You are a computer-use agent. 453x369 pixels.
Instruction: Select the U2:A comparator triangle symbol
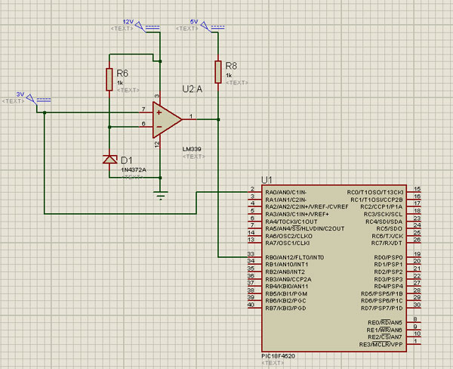click(166, 119)
